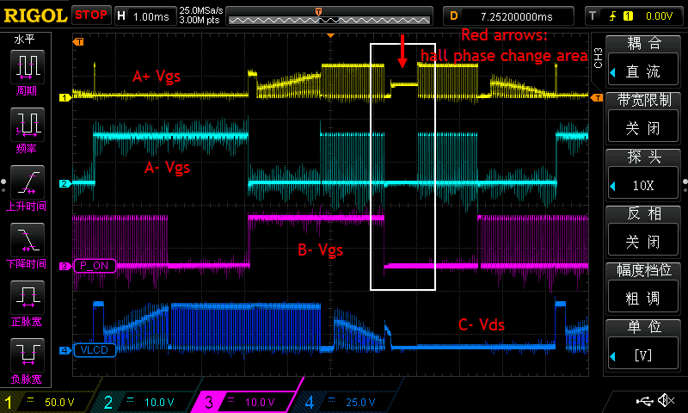The width and height of the screenshot is (688, 413).
Task: Click the channel 3 magenta ground marker
Action: pyautogui.click(x=65, y=266)
